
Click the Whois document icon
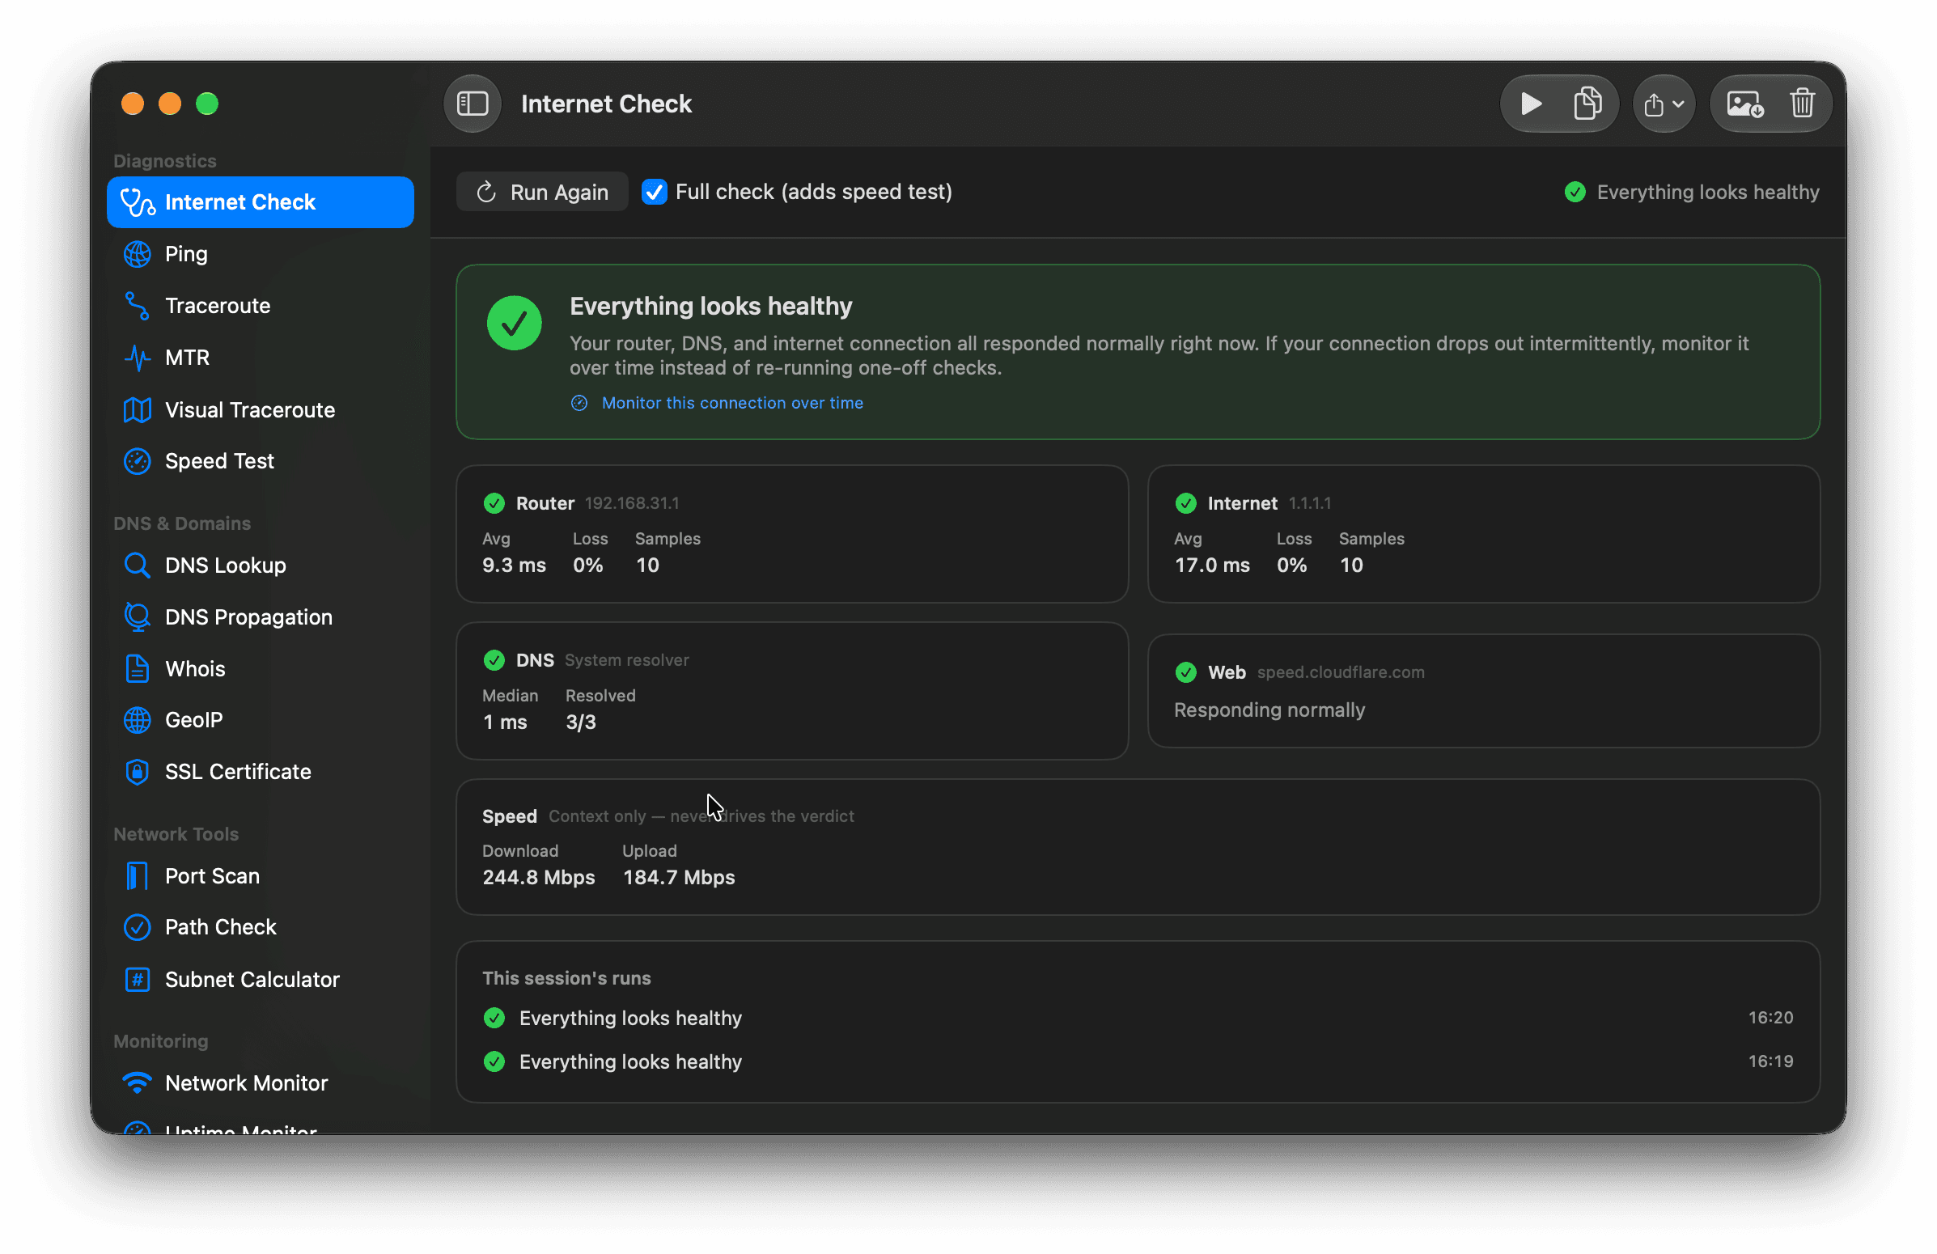tap(137, 668)
